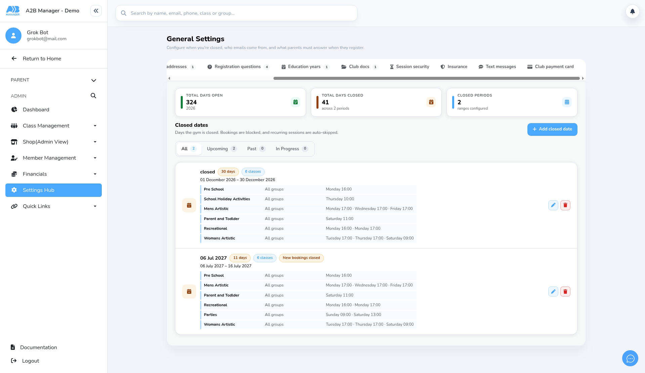Image resolution: width=645 pixels, height=373 pixels.
Task: Edit the 'closed' December 2026 period
Action: pos(553,205)
